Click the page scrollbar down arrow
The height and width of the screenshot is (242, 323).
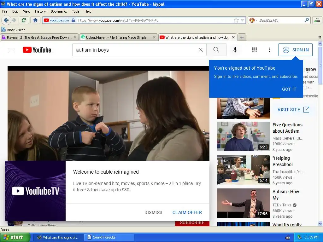pos(320,223)
